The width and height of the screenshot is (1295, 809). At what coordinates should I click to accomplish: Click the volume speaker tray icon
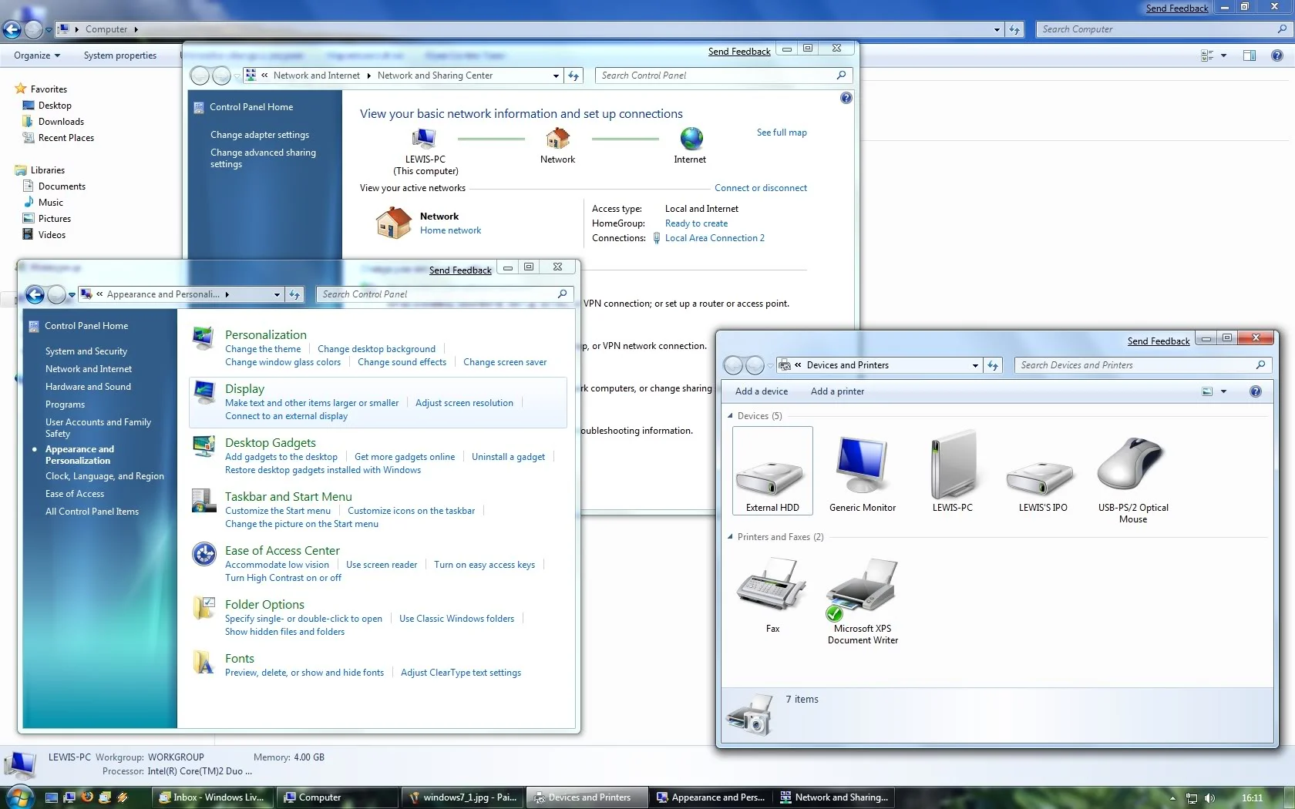click(x=1209, y=798)
